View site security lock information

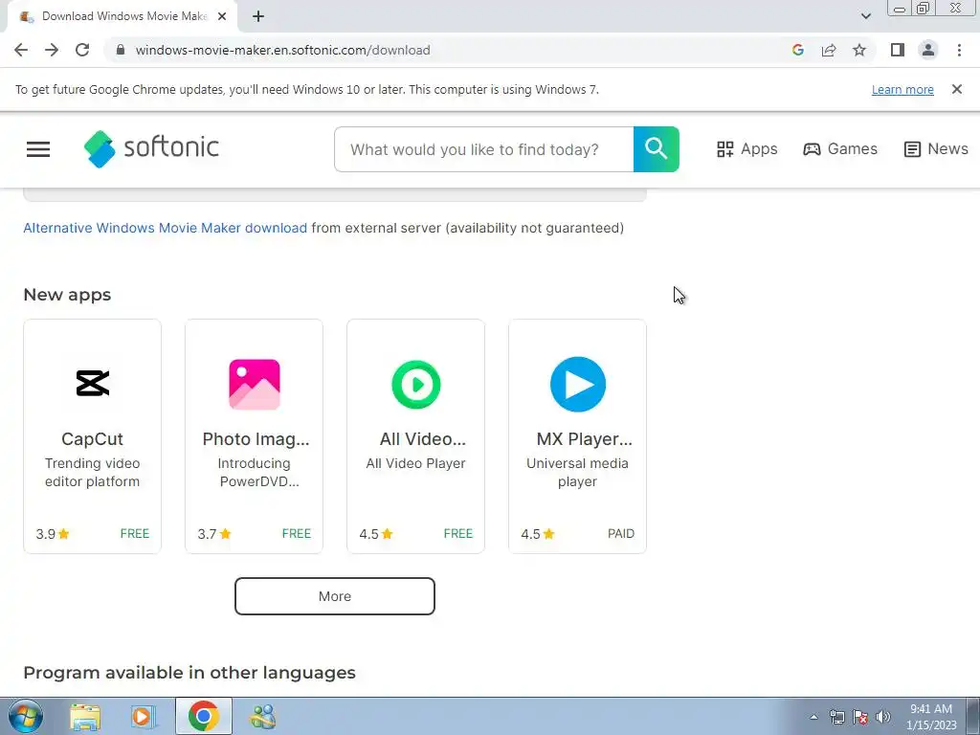click(x=121, y=50)
